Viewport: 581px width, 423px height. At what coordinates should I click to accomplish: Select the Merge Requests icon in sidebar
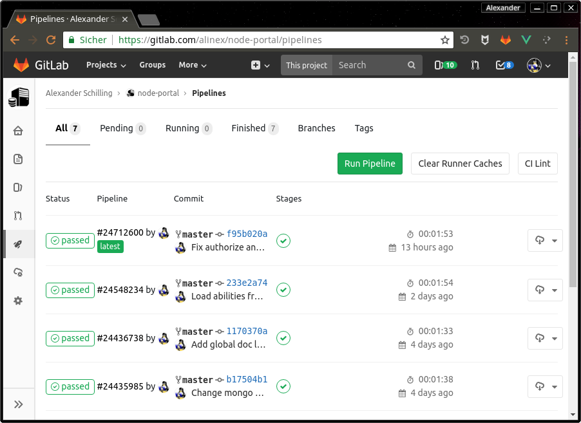tap(17, 215)
